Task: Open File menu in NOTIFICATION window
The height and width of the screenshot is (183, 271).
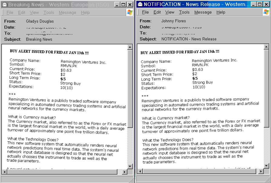Action: (x=145, y=12)
